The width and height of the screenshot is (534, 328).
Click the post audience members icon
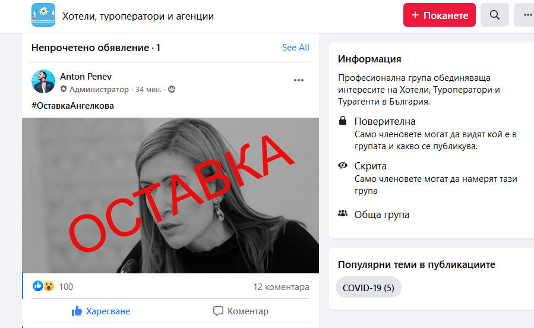coord(172,89)
